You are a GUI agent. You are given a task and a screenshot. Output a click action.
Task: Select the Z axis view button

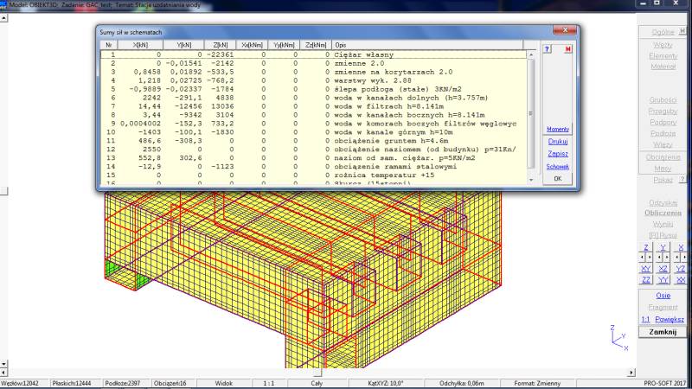click(x=645, y=247)
